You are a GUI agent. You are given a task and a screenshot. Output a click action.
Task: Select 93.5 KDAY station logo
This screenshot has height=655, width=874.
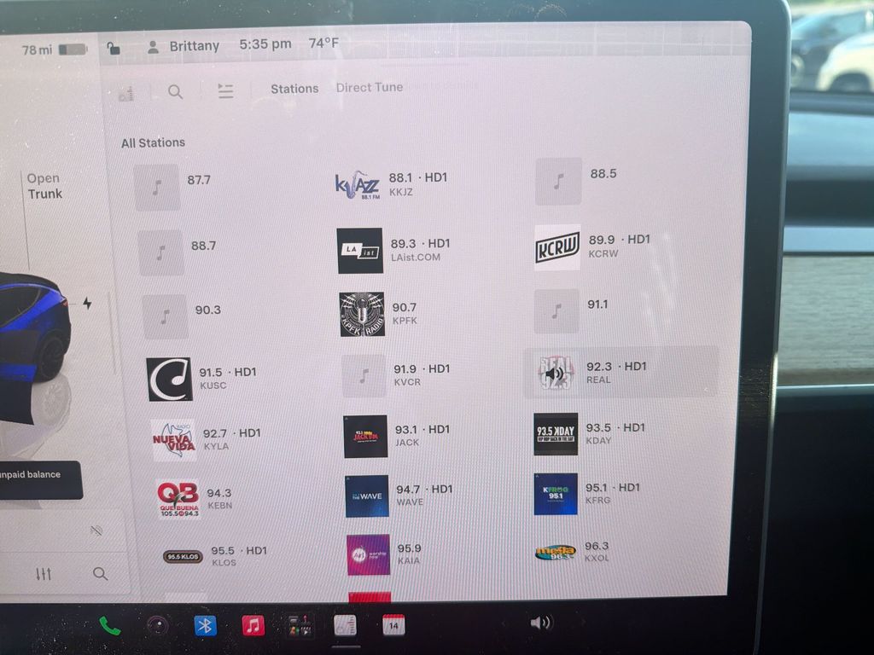(x=556, y=434)
